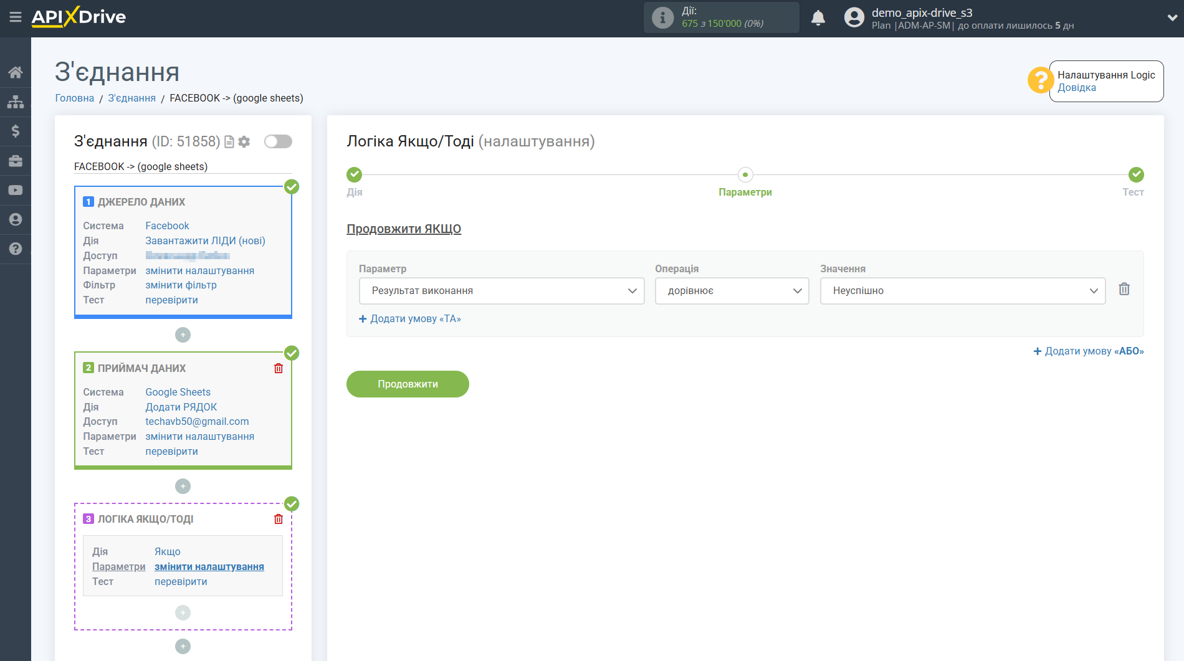The width and height of the screenshot is (1184, 661).
Task: Go to Головна breadcrumb
Action: pos(75,98)
